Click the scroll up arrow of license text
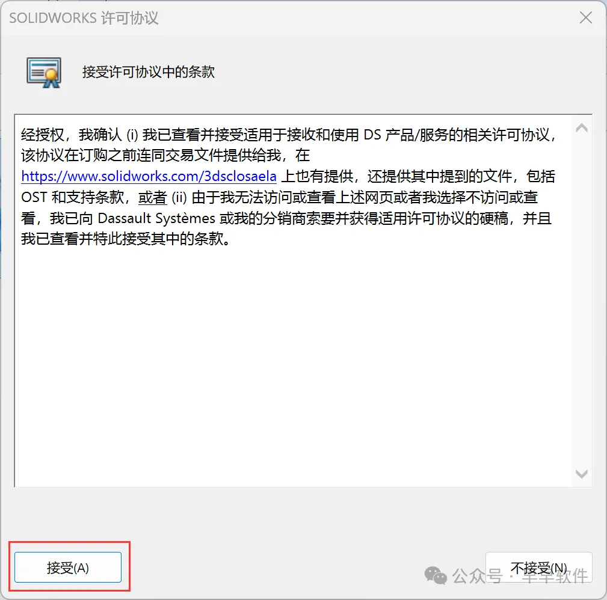The image size is (607, 600). (582, 128)
